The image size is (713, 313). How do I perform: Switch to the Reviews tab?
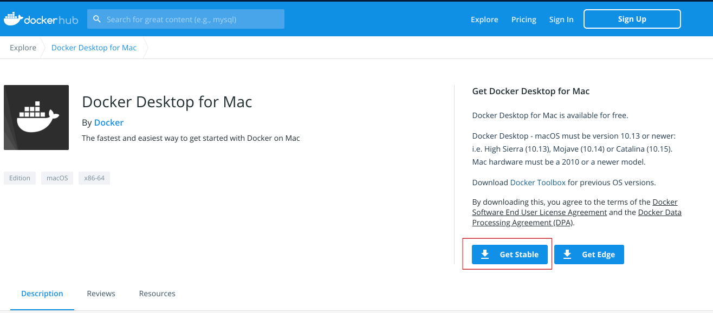101,294
